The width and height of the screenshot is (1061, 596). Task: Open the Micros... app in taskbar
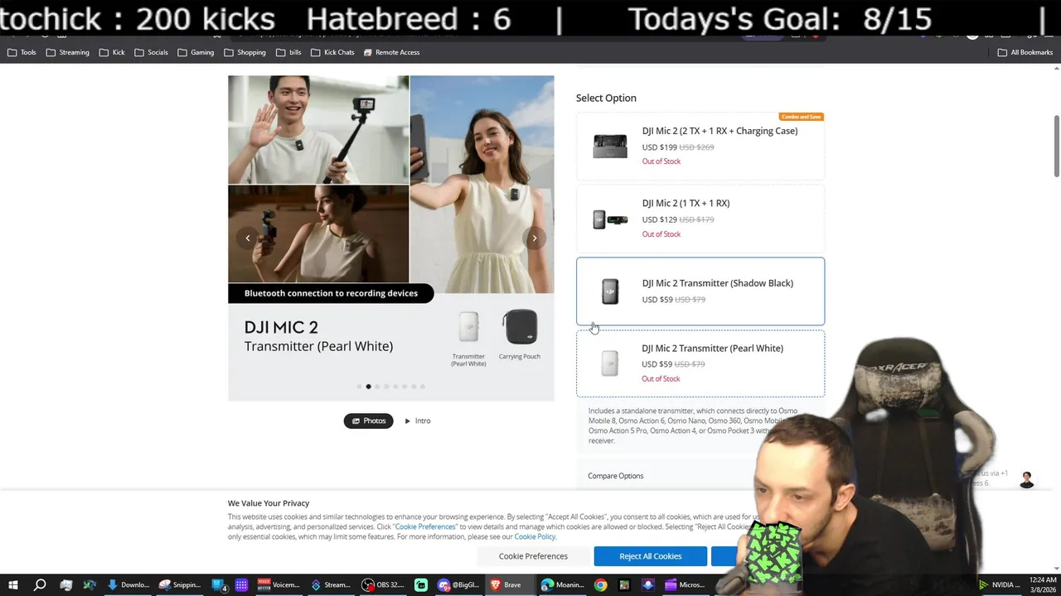(x=684, y=584)
